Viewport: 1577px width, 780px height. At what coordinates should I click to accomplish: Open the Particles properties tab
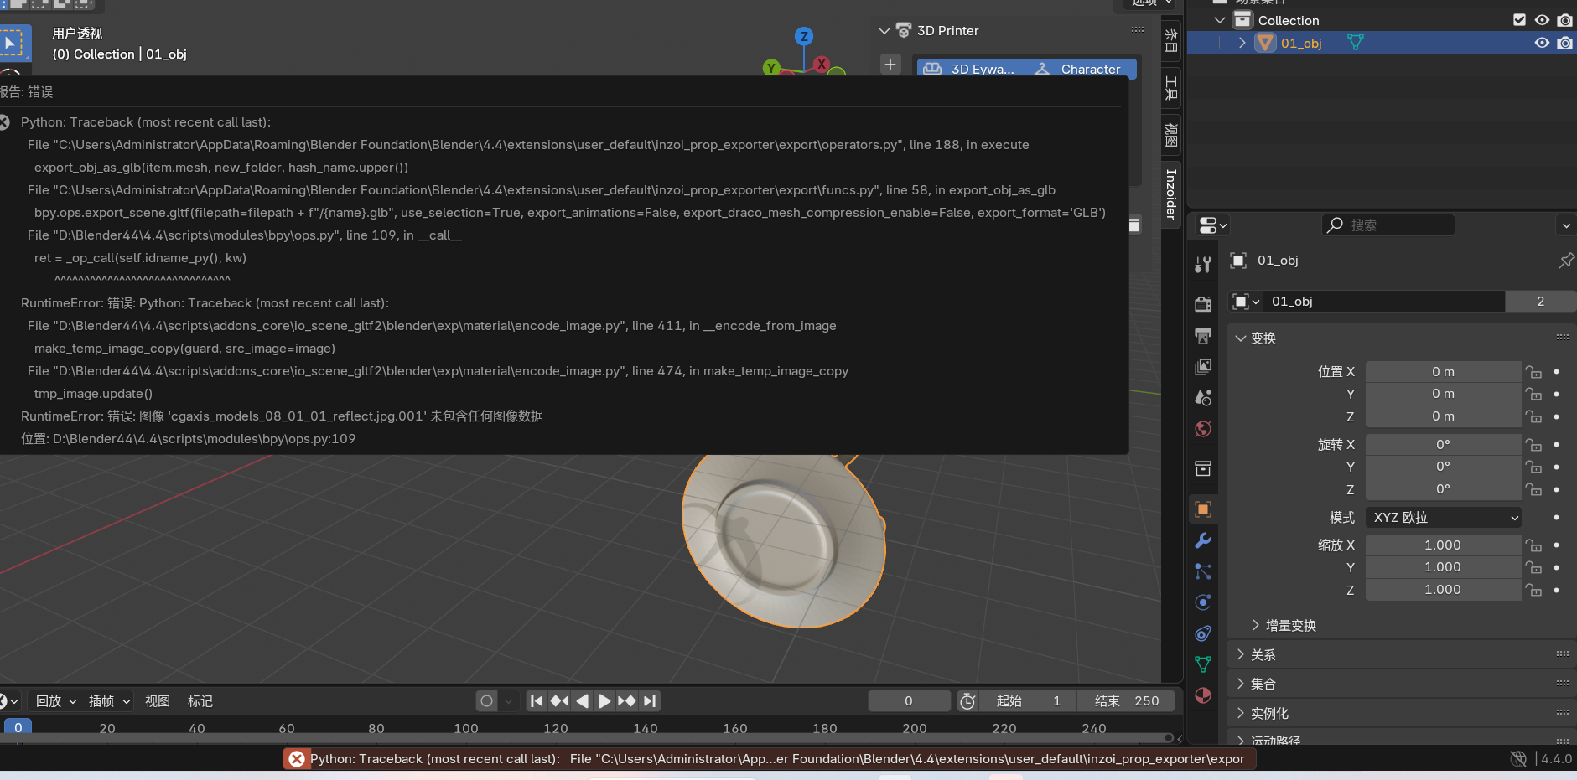[1203, 571]
